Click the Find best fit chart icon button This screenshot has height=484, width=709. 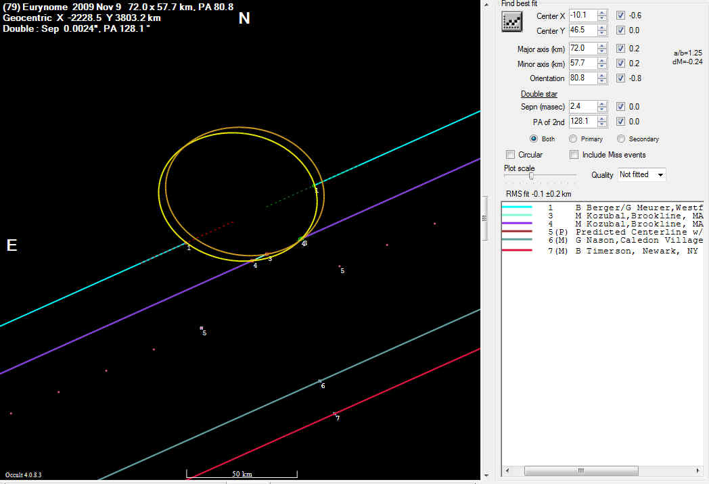click(x=513, y=22)
